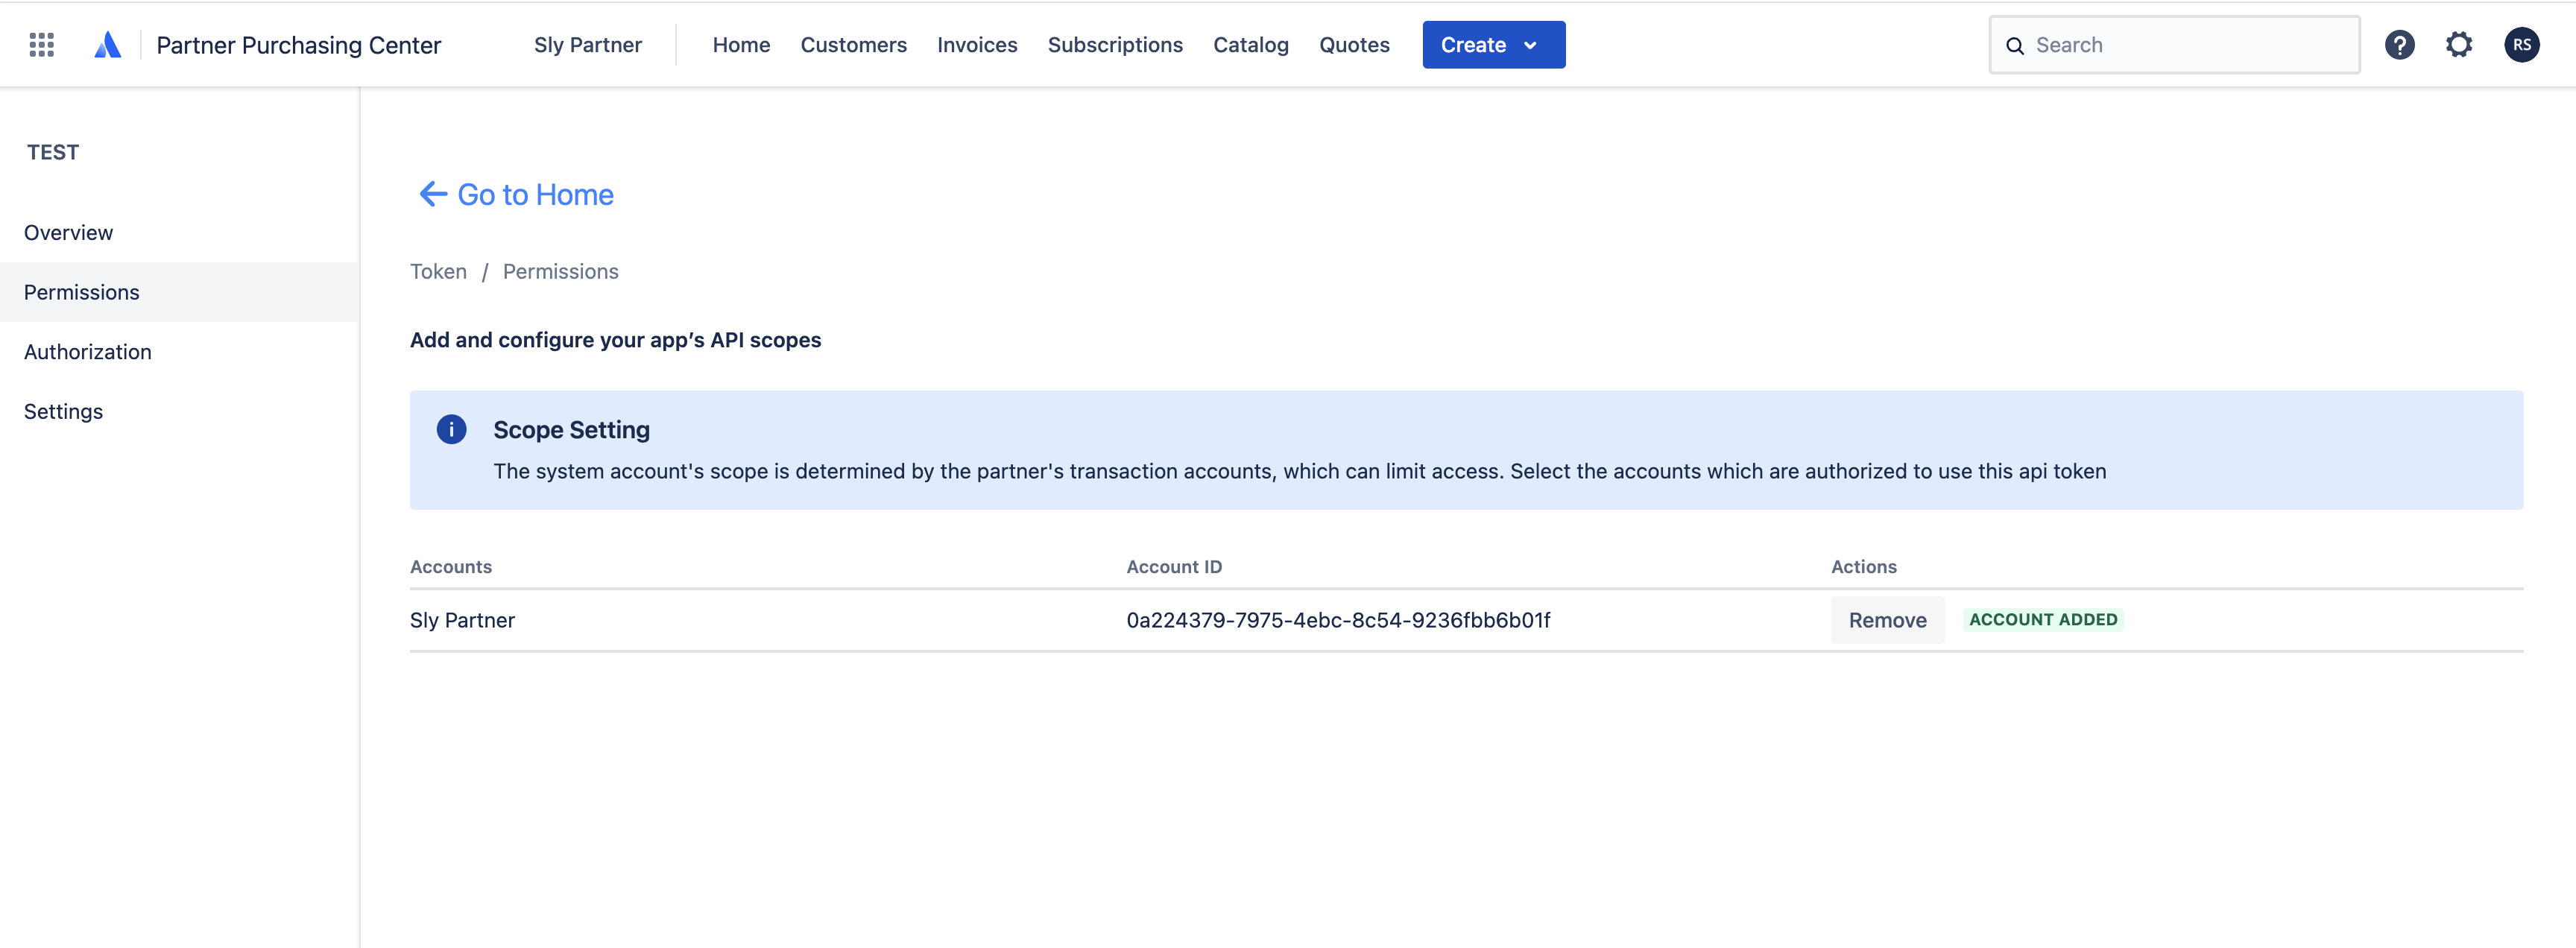Click the RS profile avatar
Viewport: 2576px width, 948px height.
click(2522, 44)
